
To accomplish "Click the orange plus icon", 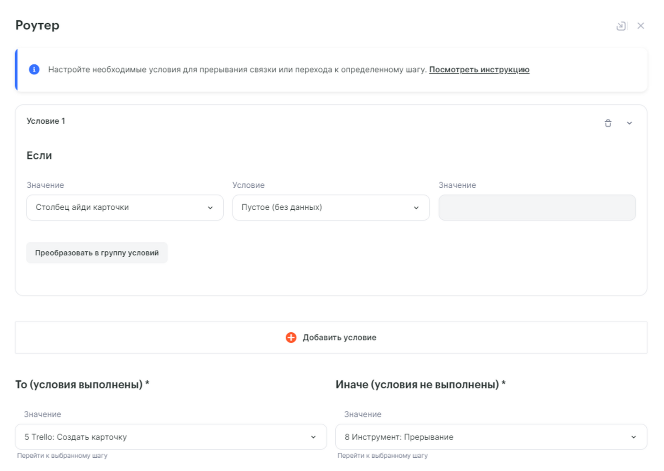I will click(x=291, y=337).
